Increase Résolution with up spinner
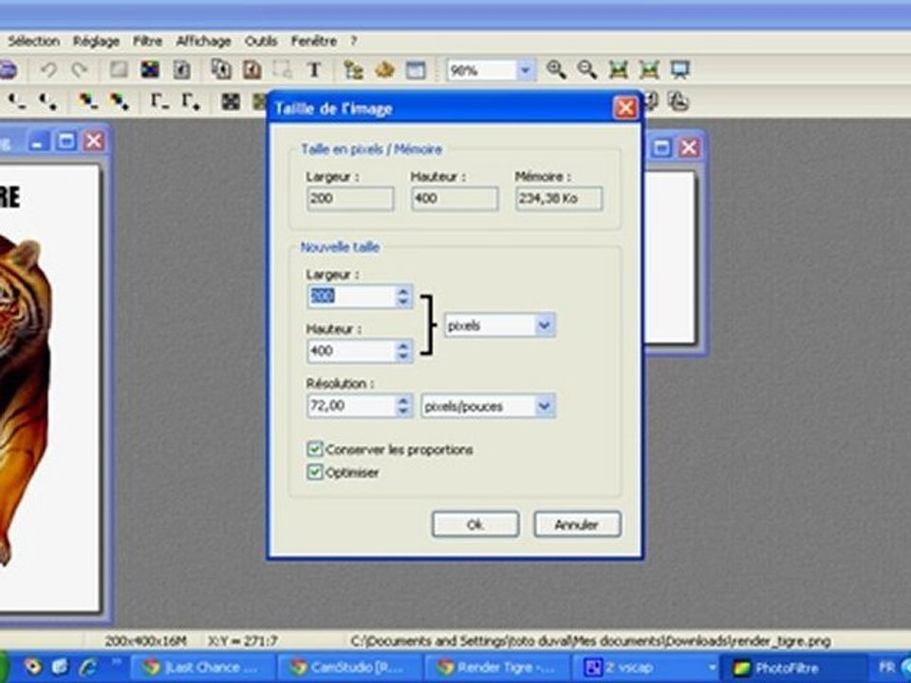Screen dimensions: 911x683 click(x=403, y=399)
